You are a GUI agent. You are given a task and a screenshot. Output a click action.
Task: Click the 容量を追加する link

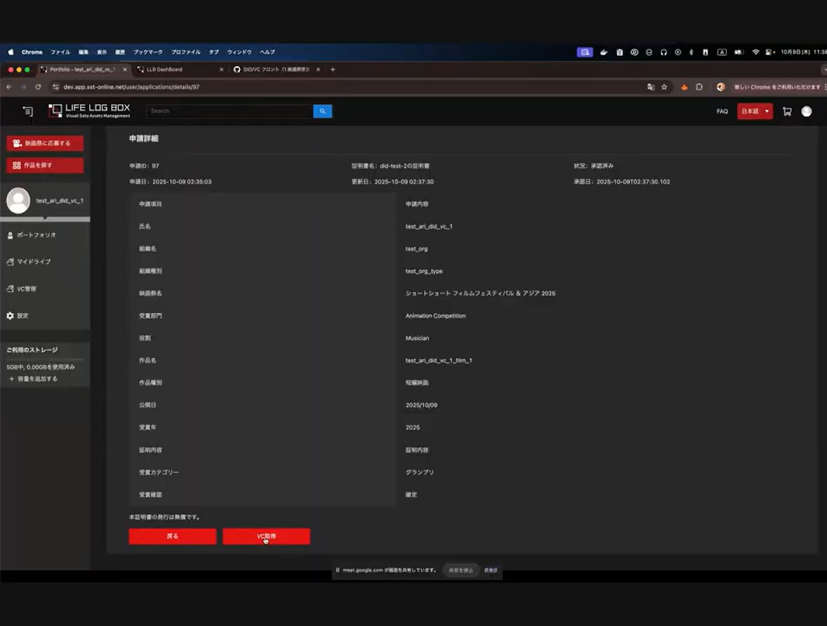(33, 378)
